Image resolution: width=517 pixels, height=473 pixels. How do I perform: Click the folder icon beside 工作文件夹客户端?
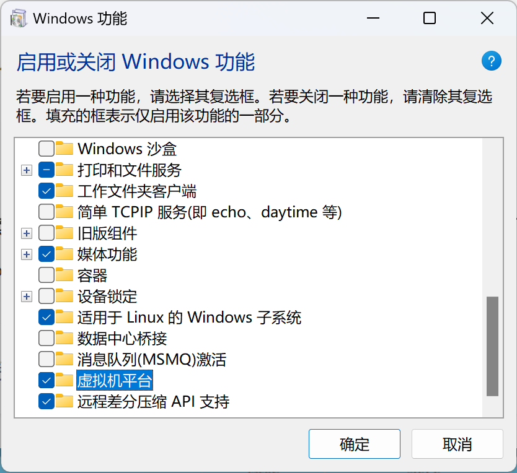point(64,191)
